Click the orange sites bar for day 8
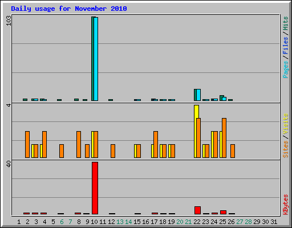 coord(79,144)
